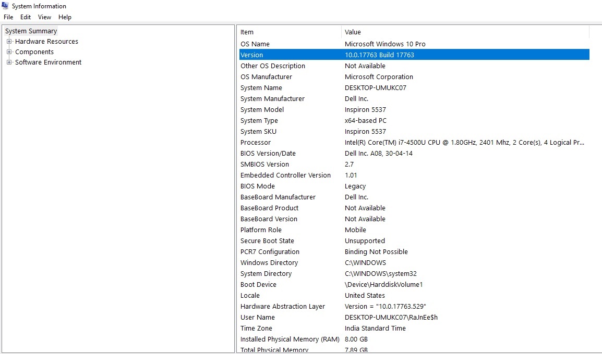Select the Hardware Abstraction Layer row label
The image size is (602, 354).
pyautogui.click(x=283, y=306)
